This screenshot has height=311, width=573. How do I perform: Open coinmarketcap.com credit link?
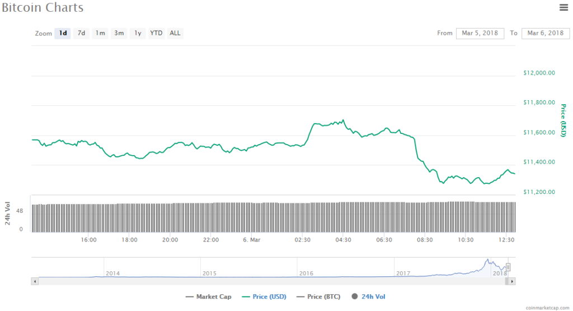pos(548,308)
